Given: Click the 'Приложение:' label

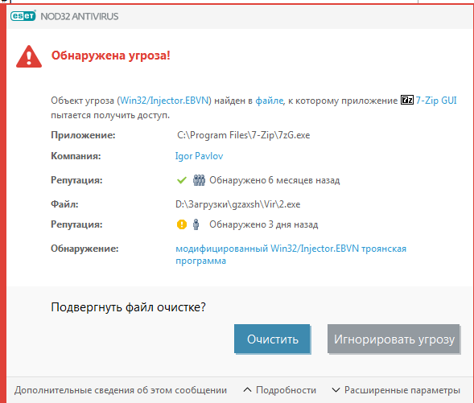Looking at the screenshot, I should click(83, 135).
